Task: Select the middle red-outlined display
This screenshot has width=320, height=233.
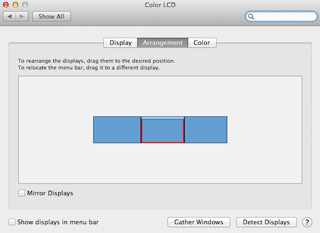Action: pos(163,131)
